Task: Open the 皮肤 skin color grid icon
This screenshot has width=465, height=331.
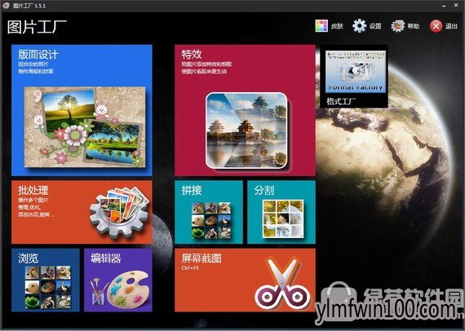Action: pyautogui.click(x=321, y=26)
